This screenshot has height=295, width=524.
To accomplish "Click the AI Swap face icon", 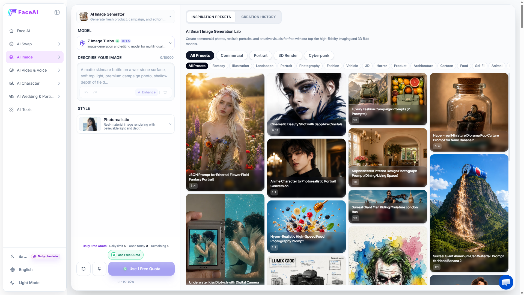I will tap(11, 44).
